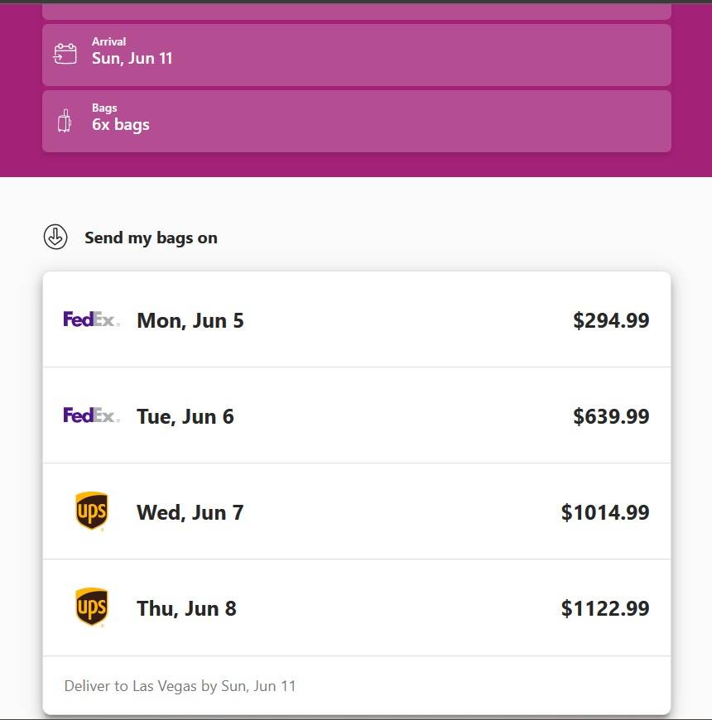Select the Tue, Jun 6 shipping date
The width and height of the screenshot is (712, 720).
(x=185, y=416)
